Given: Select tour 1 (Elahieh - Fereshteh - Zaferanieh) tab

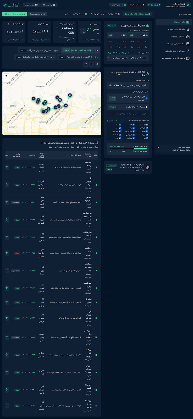Looking at the screenshot, I should coord(80,50).
